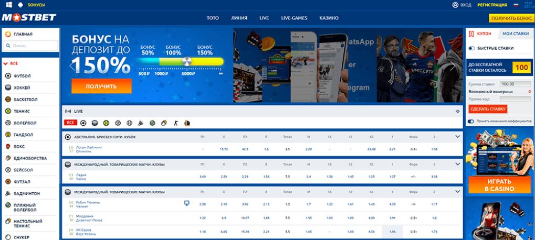Screen dimensions: 535x240
Task: Switch to the Мои ставки tab
Action: pyautogui.click(x=515, y=33)
